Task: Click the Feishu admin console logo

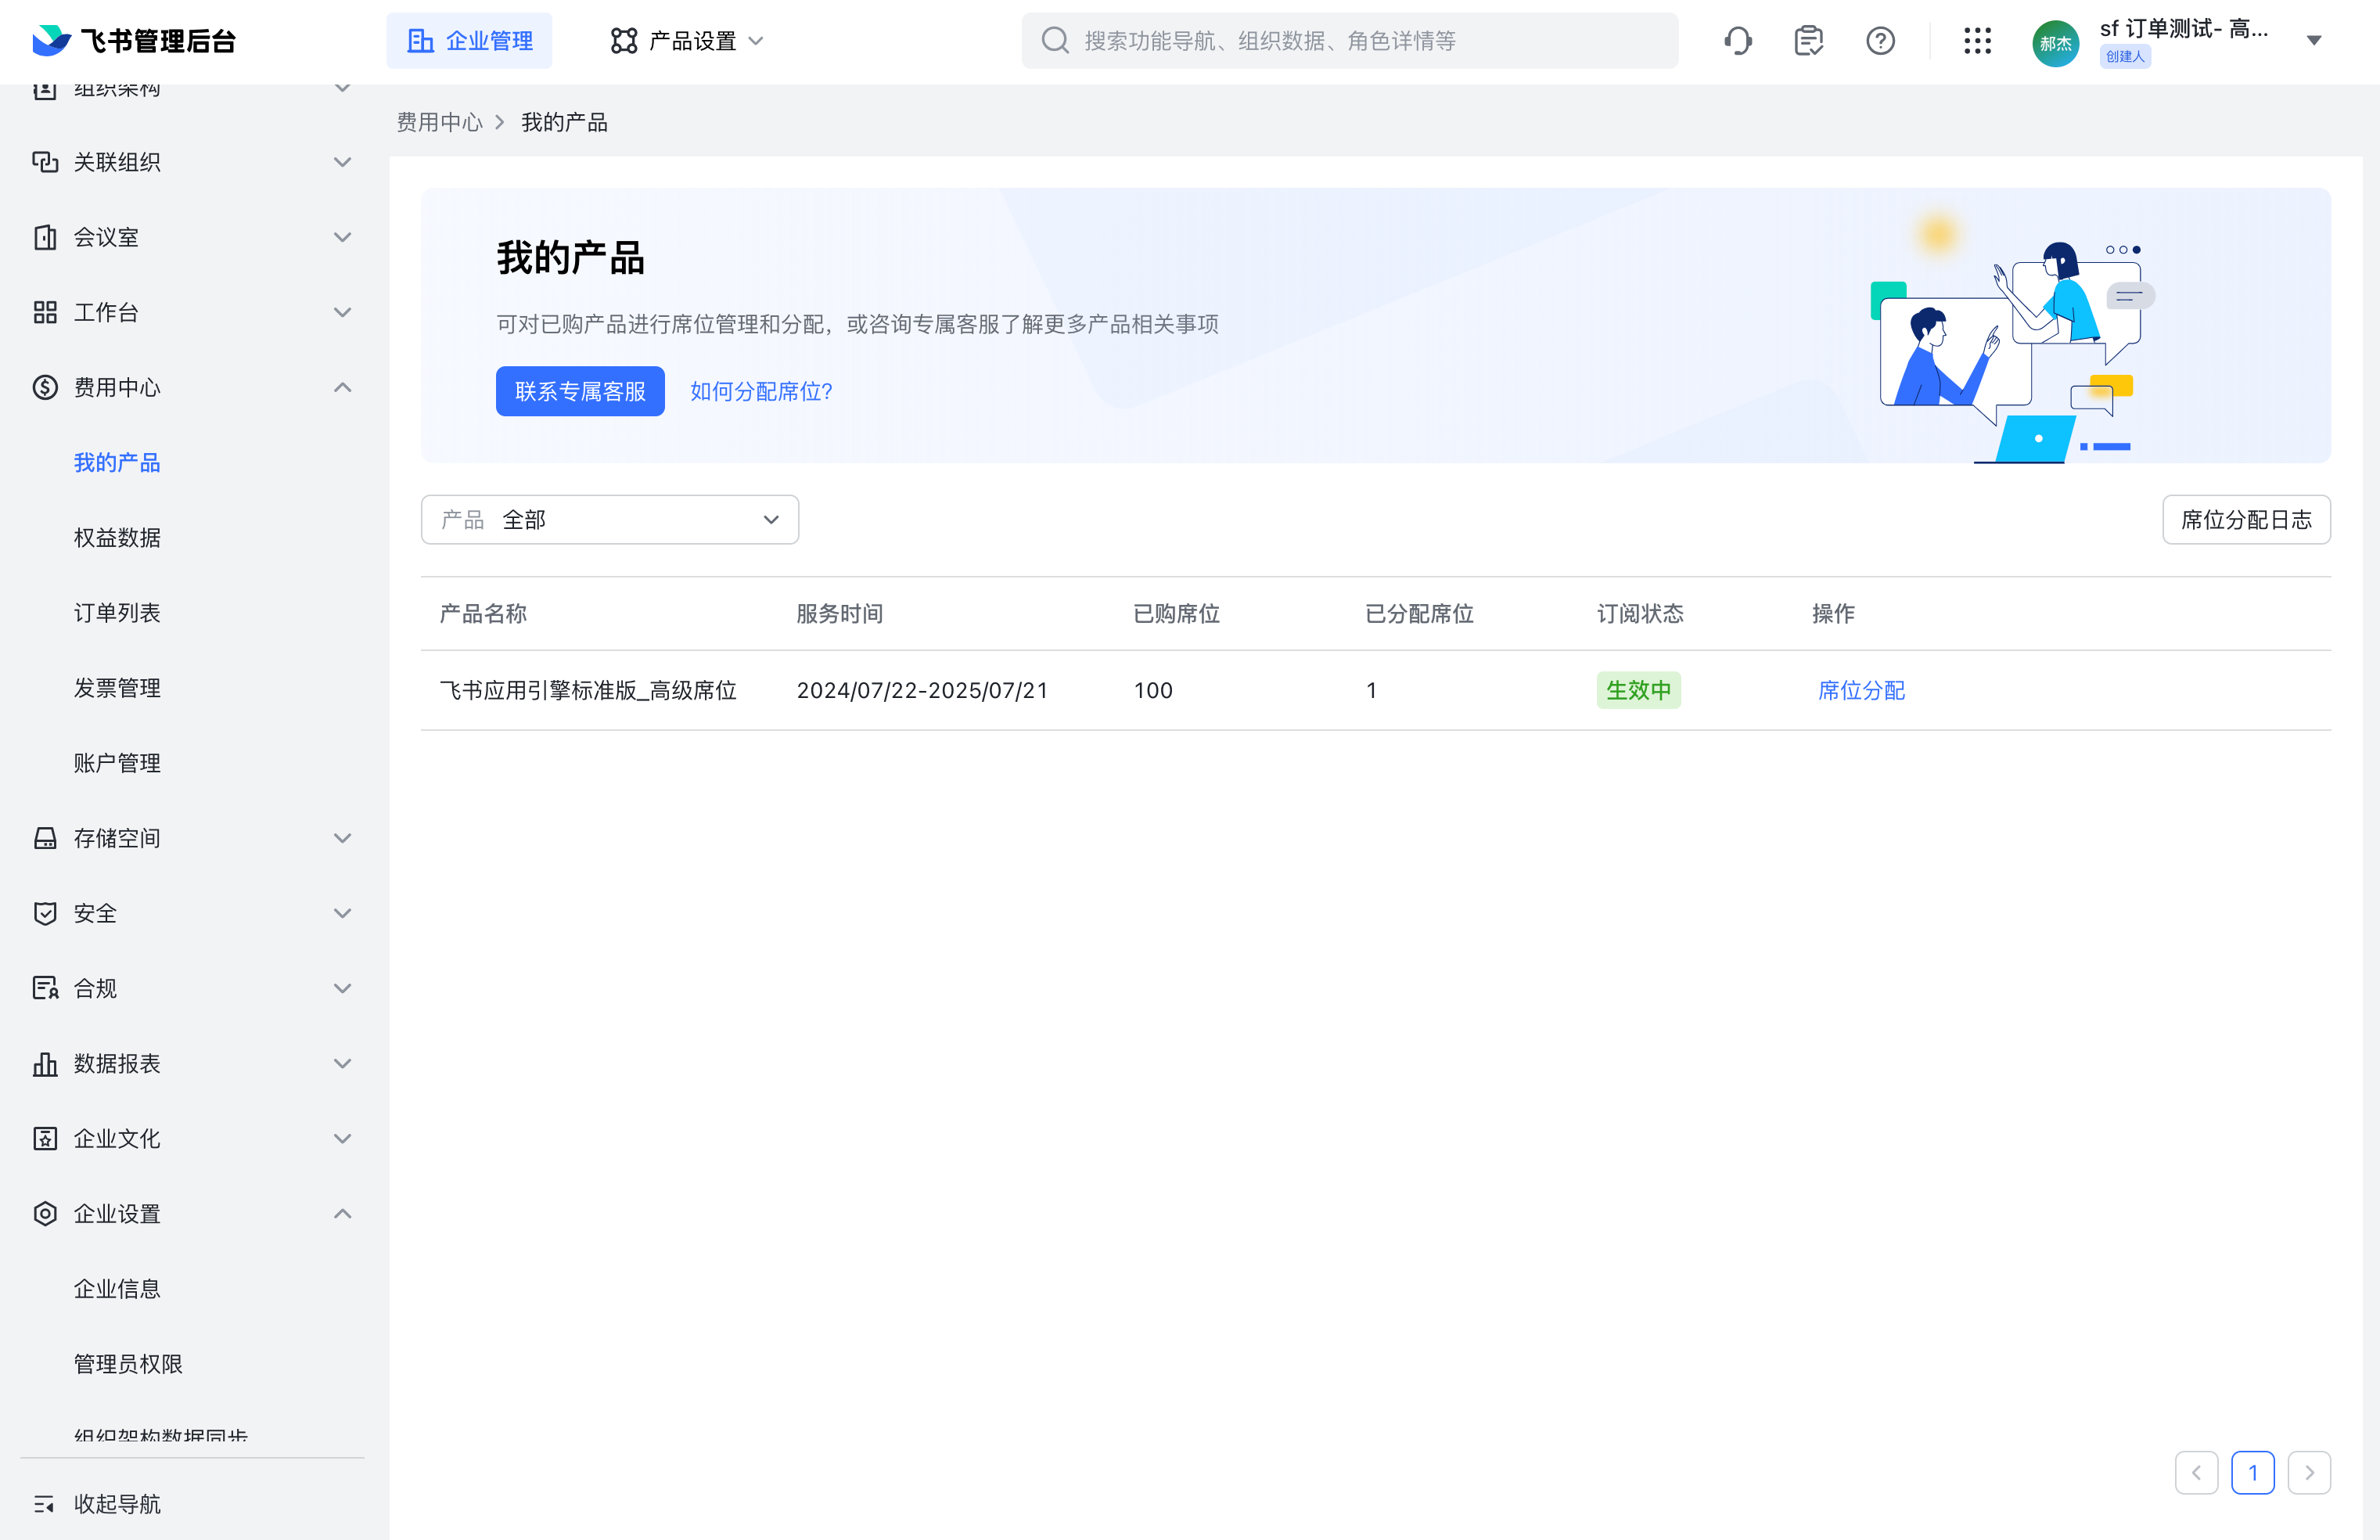Action: 134,41
